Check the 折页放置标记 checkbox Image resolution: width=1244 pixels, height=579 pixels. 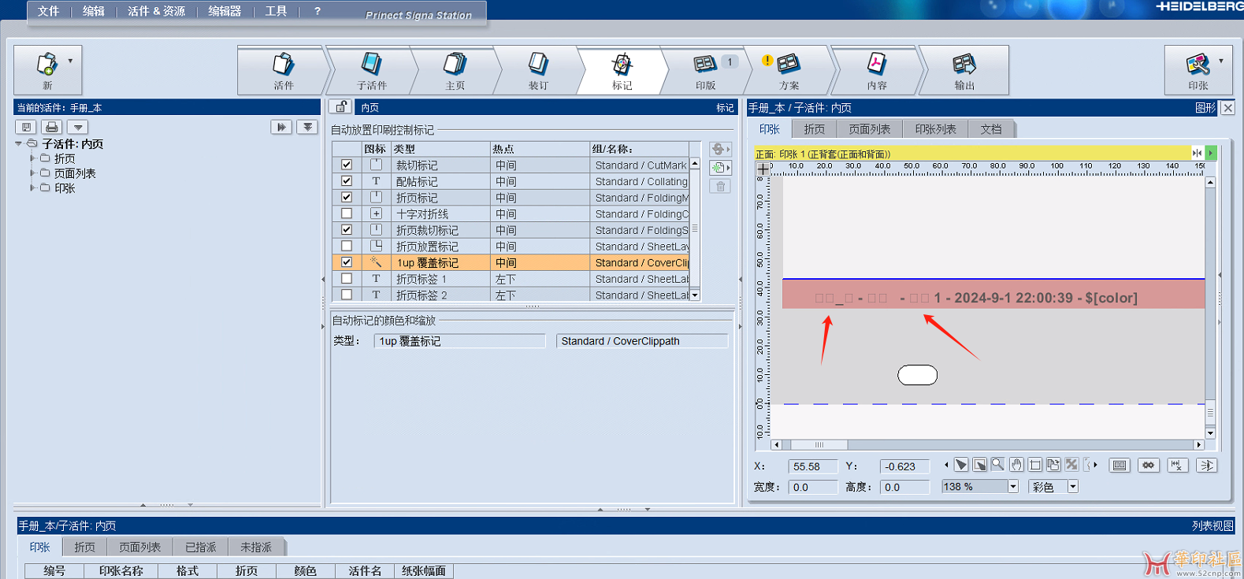point(347,246)
